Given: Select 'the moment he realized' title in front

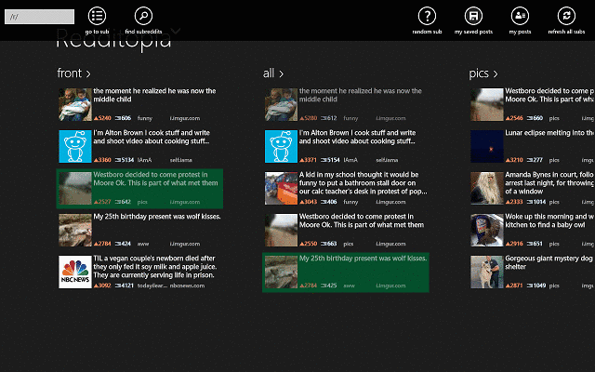Looking at the screenshot, I should coord(154,95).
